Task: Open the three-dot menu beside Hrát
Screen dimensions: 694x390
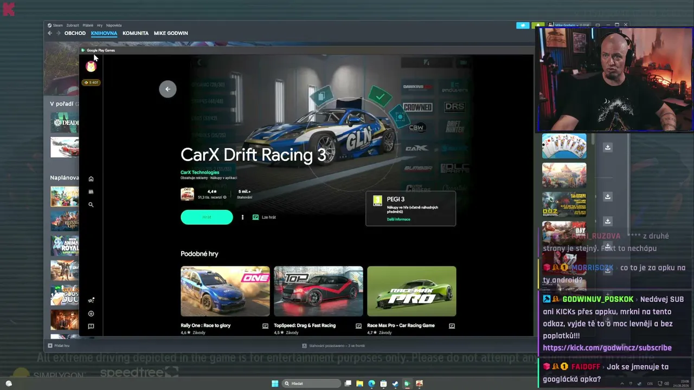Action: coord(242,217)
